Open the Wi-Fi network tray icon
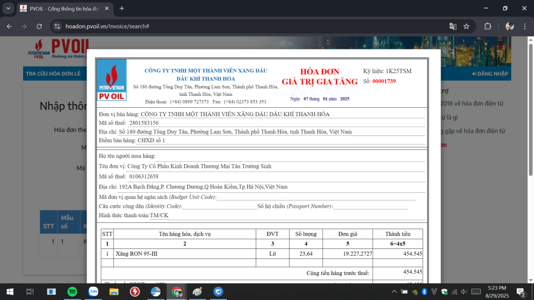This screenshot has width=534, height=300. point(455,292)
